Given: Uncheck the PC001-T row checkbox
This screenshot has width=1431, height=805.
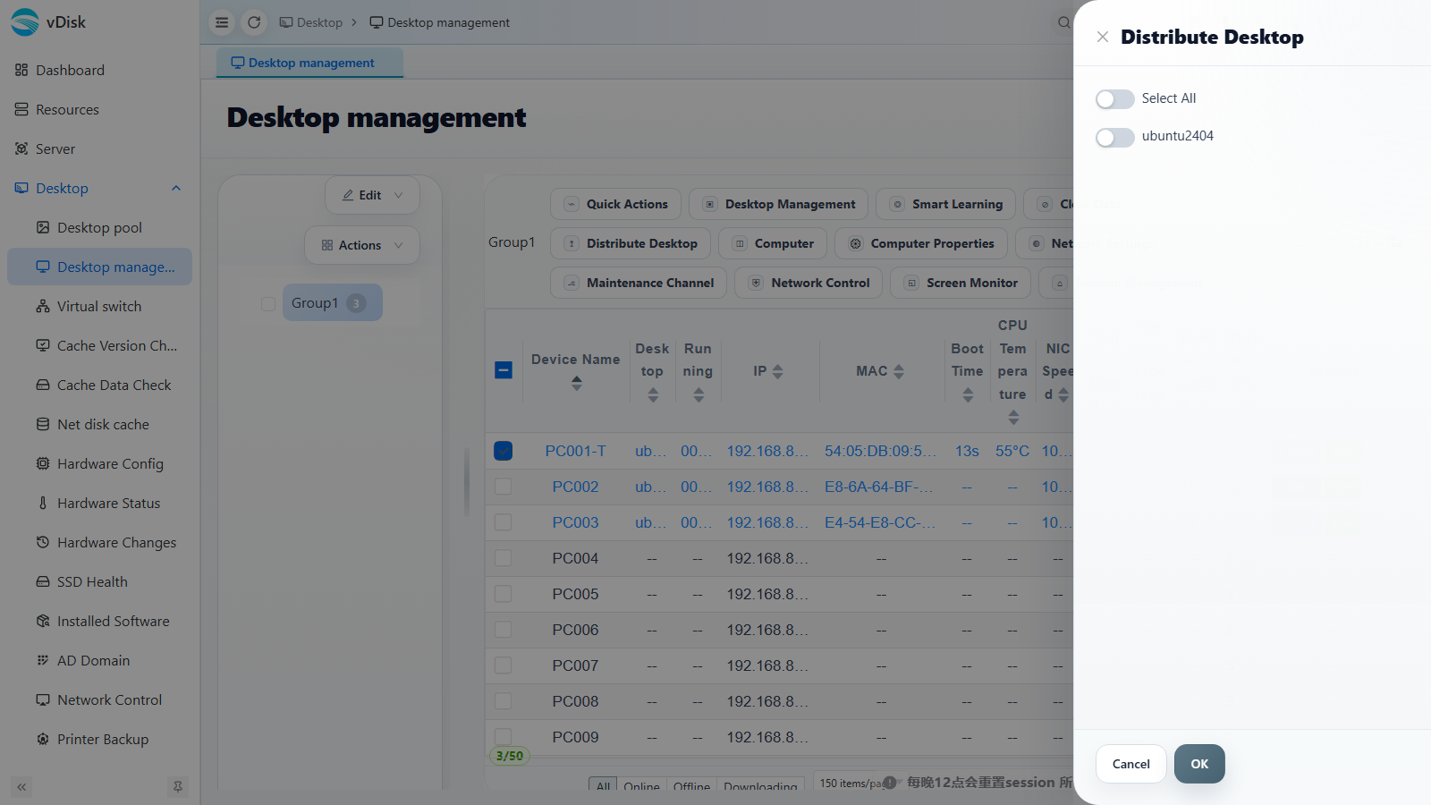Looking at the screenshot, I should (504, 451).
